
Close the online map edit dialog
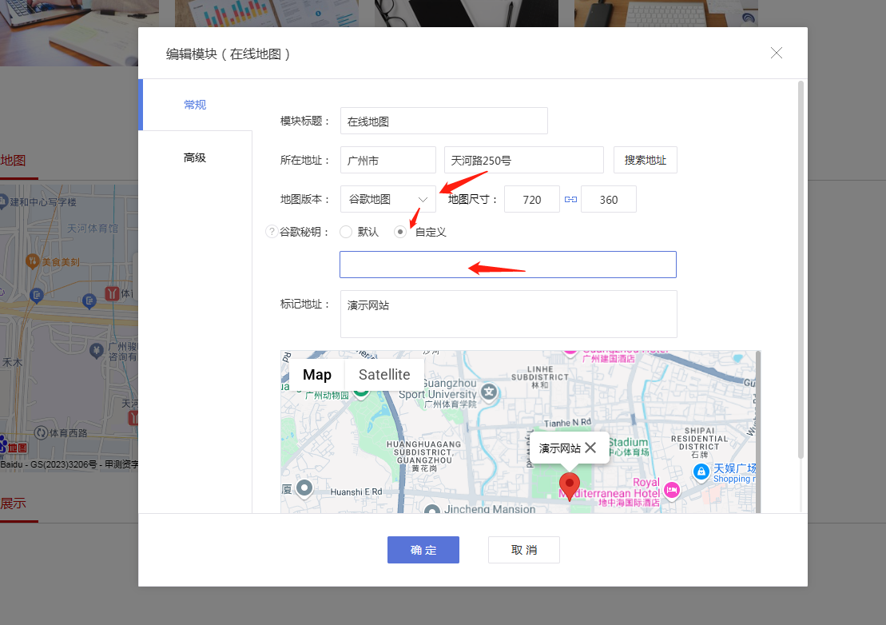(x=777, y=53)
